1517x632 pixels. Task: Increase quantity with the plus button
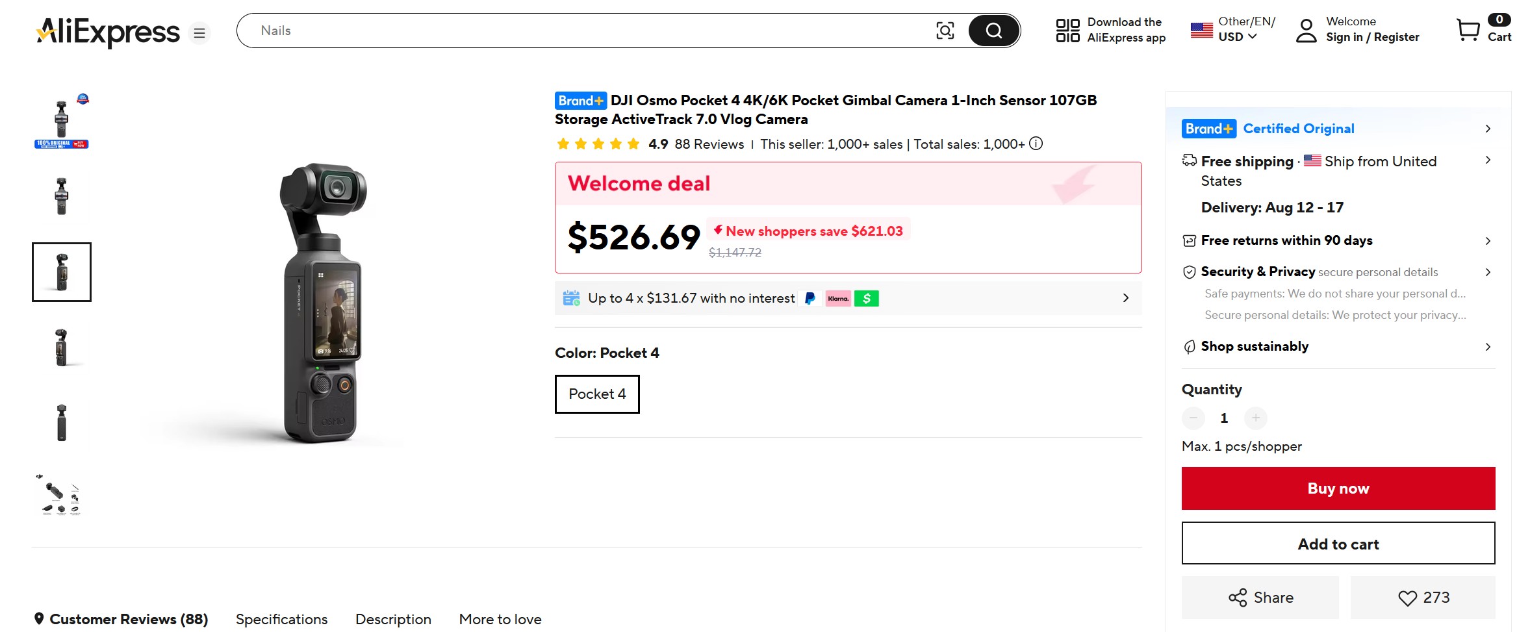point(1256,418)
